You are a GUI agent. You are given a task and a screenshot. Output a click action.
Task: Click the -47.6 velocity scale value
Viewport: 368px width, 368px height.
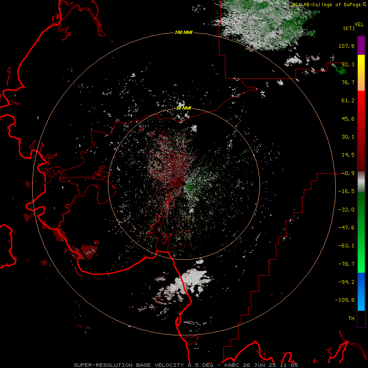tap(346, 228)
